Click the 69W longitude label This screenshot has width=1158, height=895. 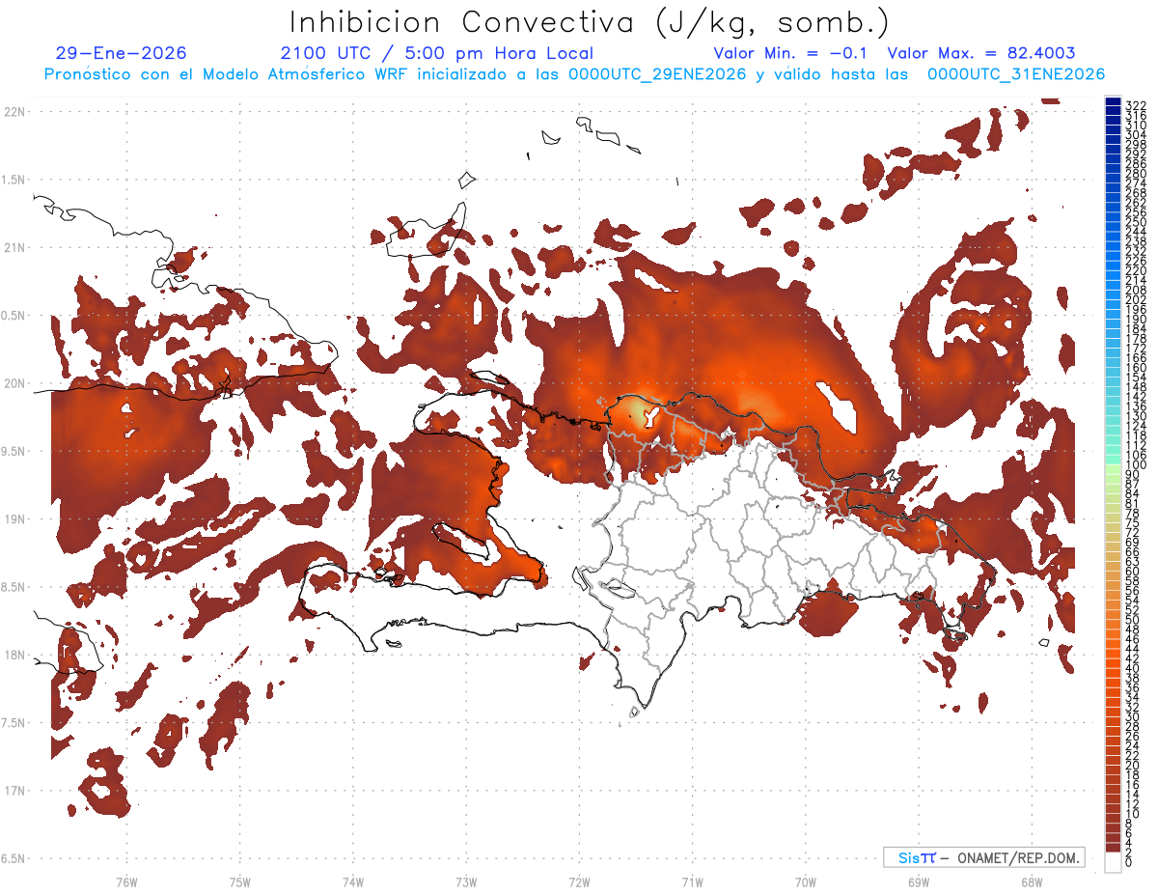click(919, 881)
